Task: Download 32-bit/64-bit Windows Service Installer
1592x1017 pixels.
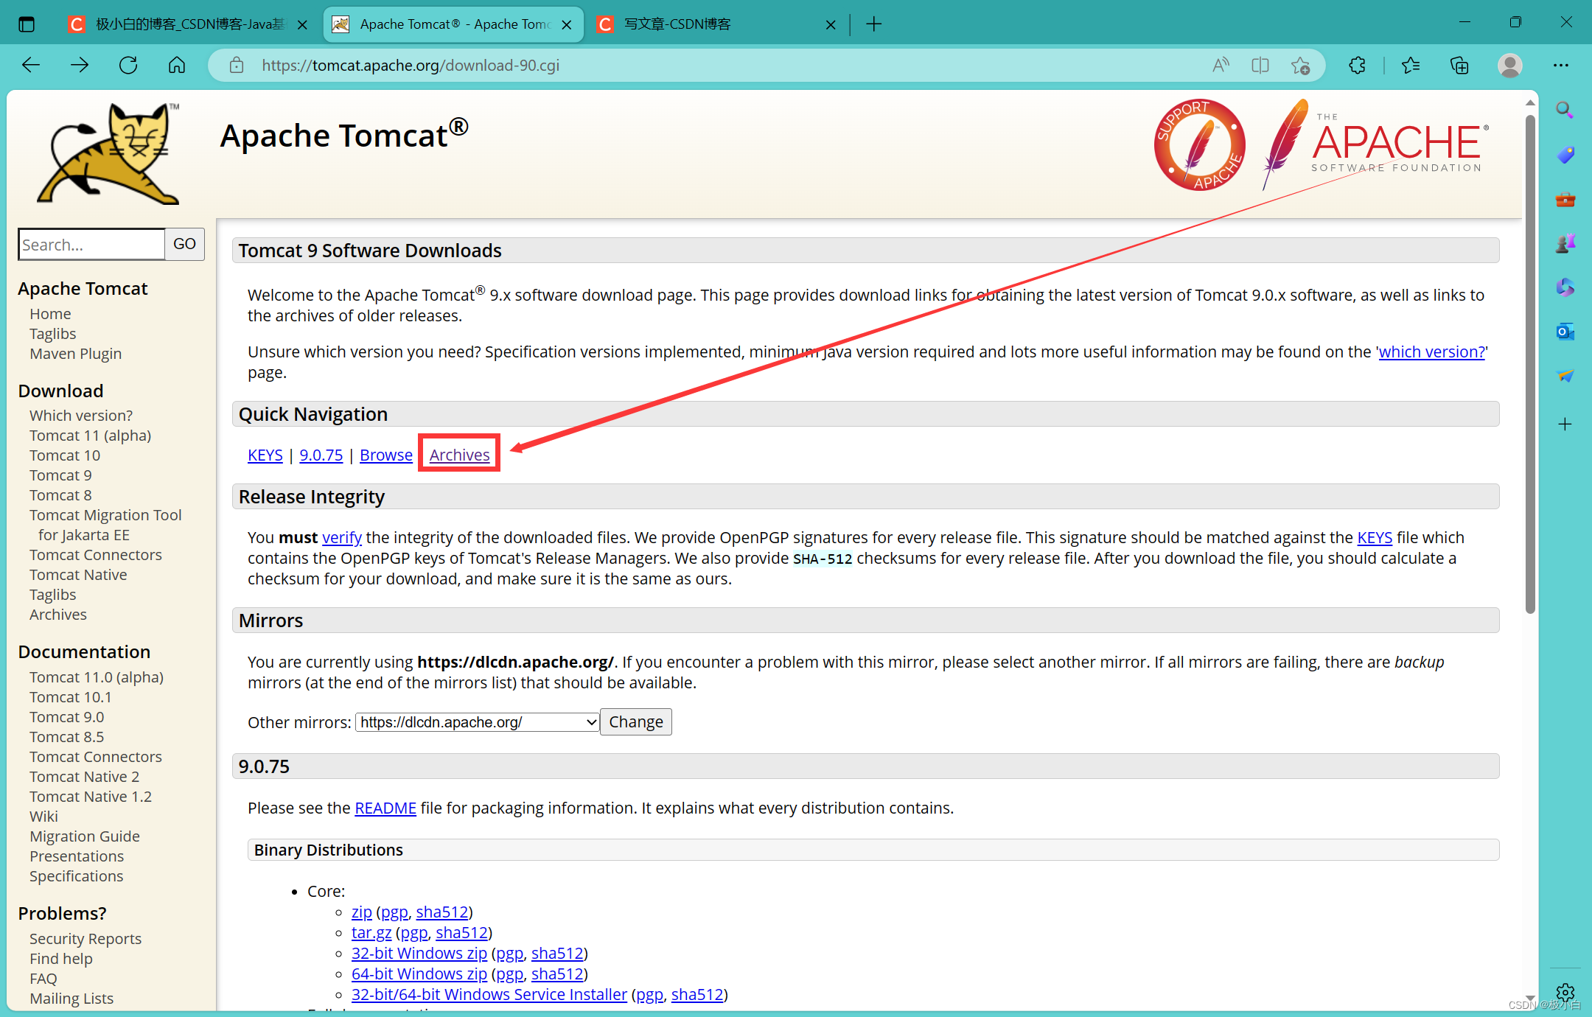Action: point(489,994)
